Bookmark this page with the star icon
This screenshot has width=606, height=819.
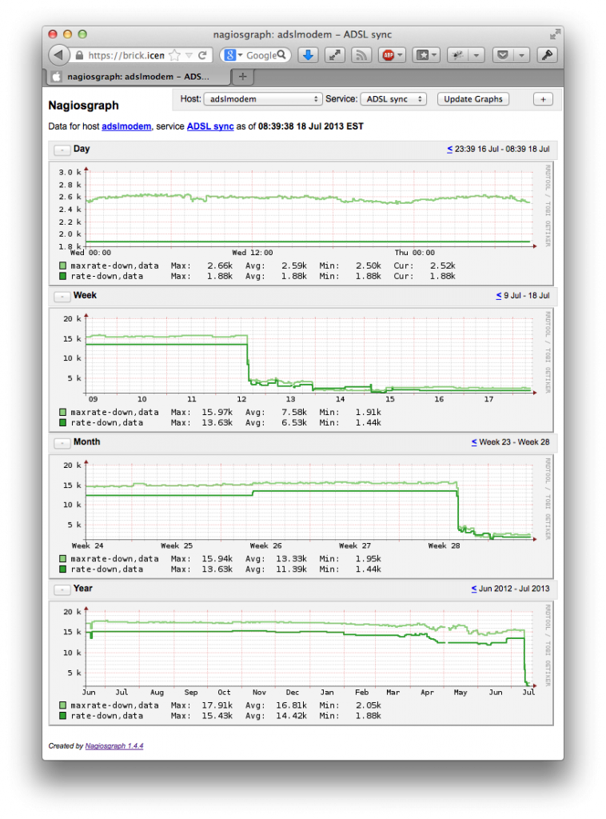pos(174,56)
